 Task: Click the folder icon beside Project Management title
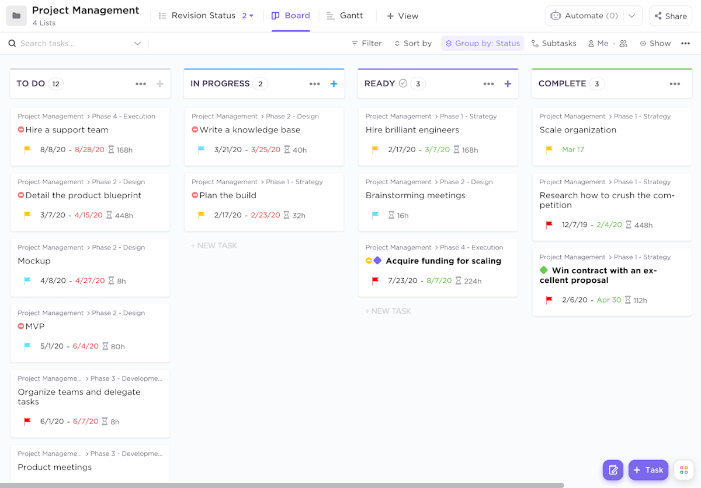click(x=15, y=15)
